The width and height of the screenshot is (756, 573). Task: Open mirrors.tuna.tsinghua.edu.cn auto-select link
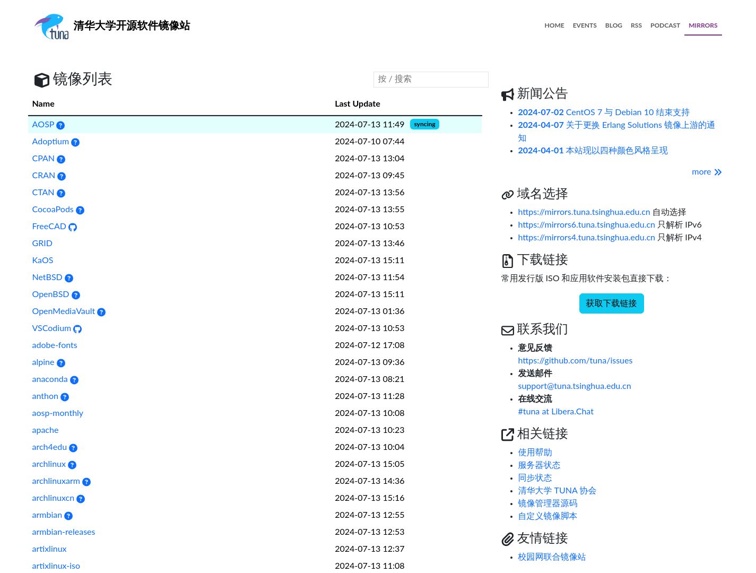584,212
